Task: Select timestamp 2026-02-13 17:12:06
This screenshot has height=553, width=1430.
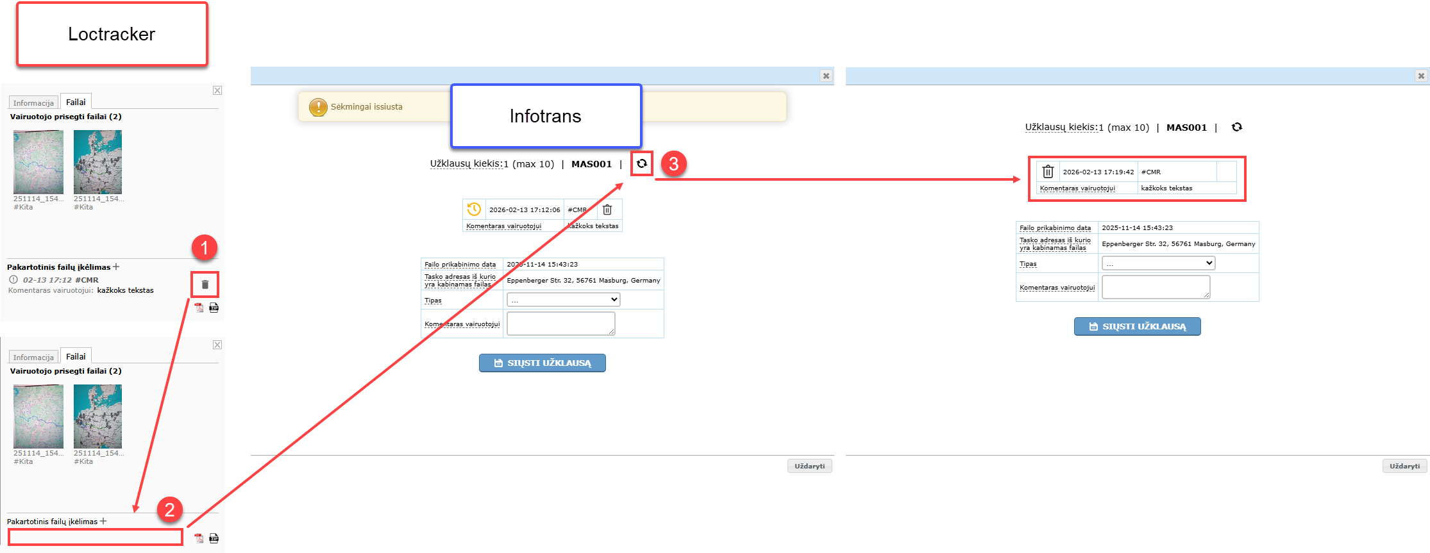Action: [525, 210]
